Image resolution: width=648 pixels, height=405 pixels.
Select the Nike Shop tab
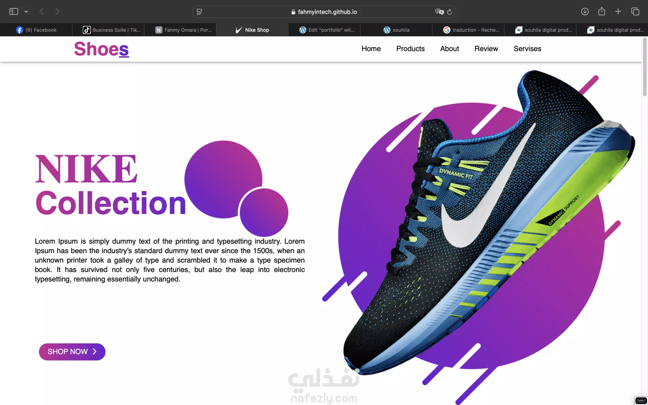[x=252, y=30]
